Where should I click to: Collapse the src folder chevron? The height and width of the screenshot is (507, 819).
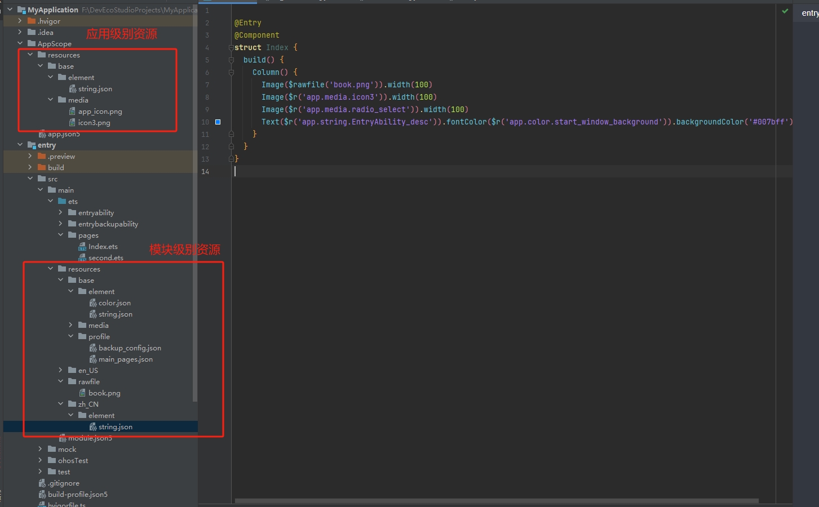click(x=30, y=179)
